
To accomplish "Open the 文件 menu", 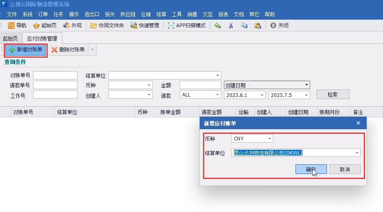I will (12, 14).
